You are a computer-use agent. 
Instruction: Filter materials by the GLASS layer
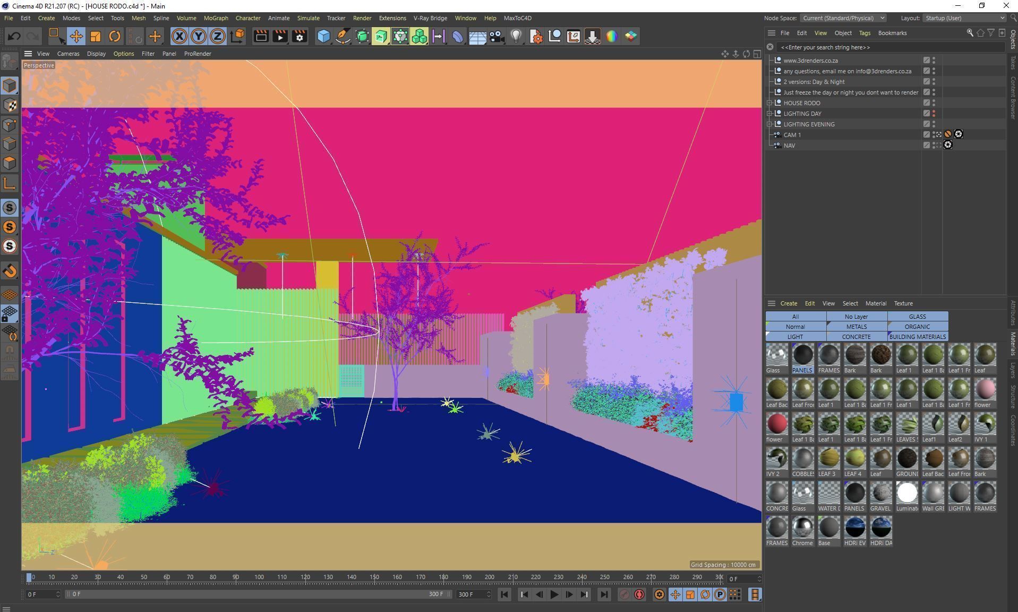tap(918, 317)
